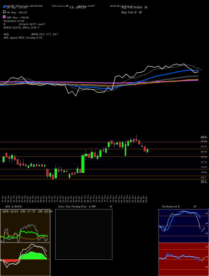The width and height of the screenshot is (209, 276).
Task: Click the closing price 'CL: 209.25' text
Action: point(78,8)
